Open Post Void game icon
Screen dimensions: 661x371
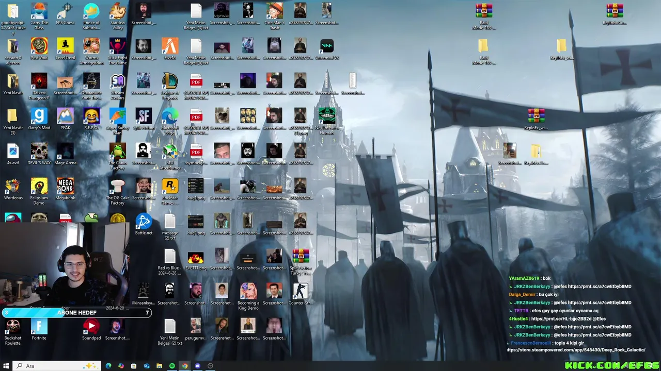39,49
